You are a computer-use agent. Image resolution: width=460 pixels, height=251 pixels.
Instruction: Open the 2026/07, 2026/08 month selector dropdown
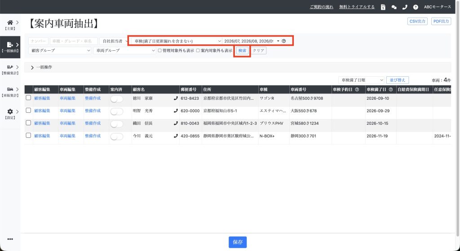pos(252,41)
